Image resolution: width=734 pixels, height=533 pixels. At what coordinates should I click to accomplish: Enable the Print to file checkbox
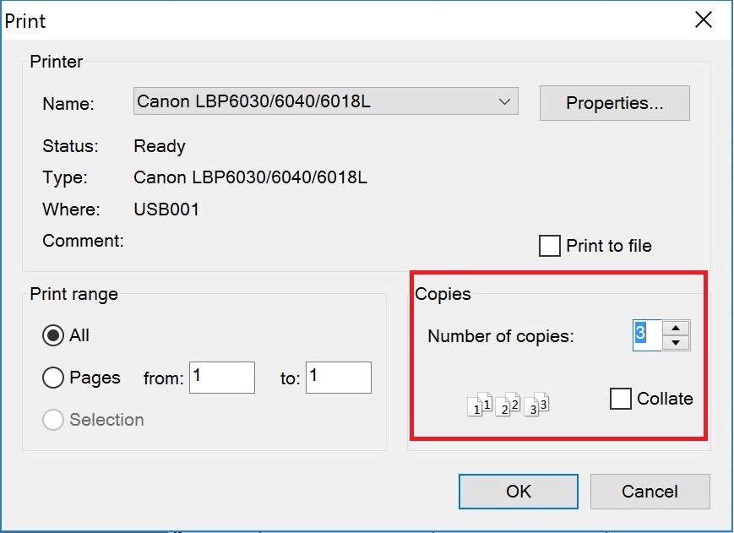tap(550, 246)
